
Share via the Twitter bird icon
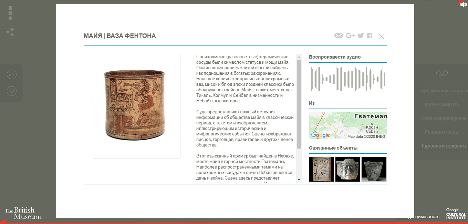click(361, 35)
